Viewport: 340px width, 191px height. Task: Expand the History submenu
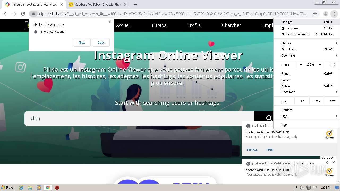307,43
